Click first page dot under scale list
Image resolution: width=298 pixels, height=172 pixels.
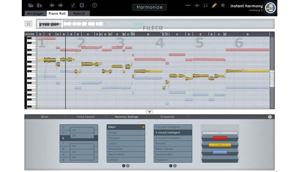coord(124,166)
